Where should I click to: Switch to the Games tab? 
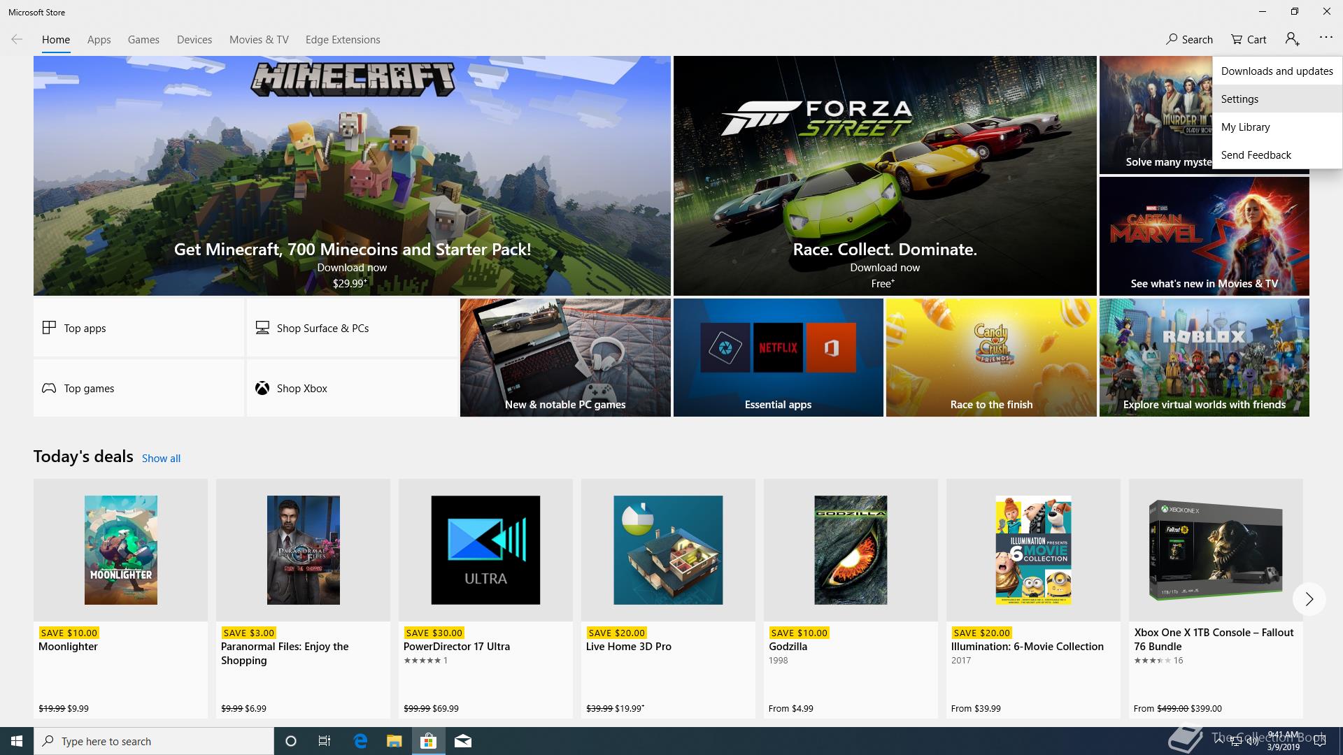tap(143, 40)
